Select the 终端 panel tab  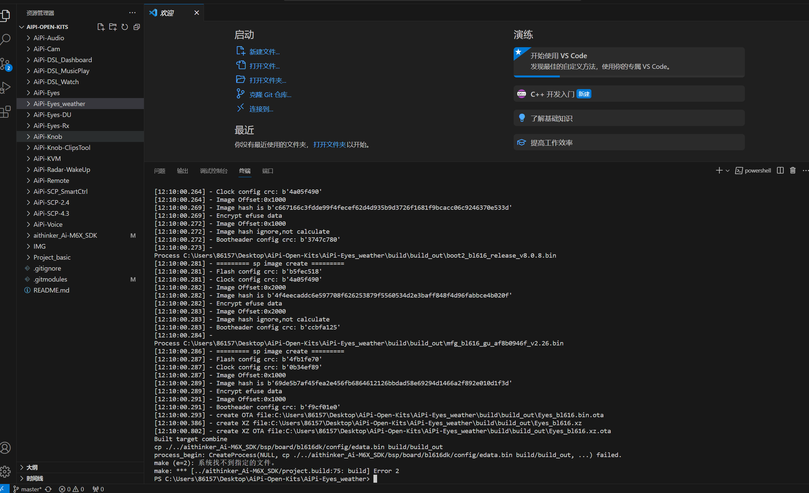[245, 171]
